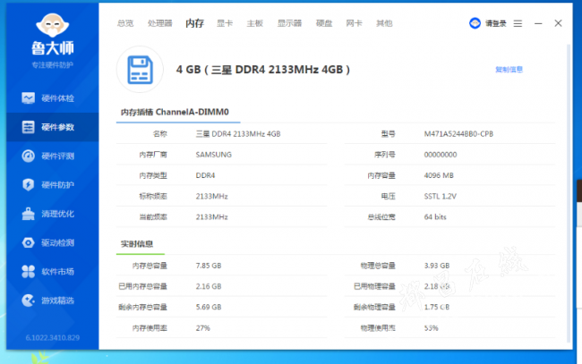Screen dimensions: 582x364
Task: Switch to 网卡 network card tab
Action: pos(354,23)
